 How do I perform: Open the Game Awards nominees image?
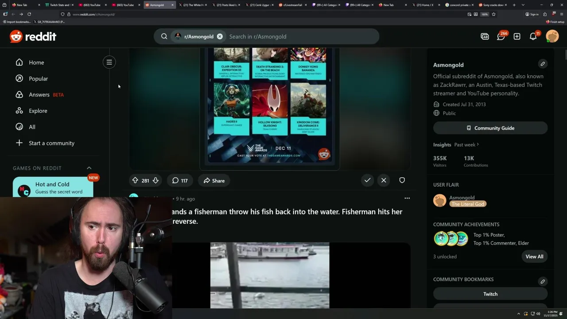[x=270, y=109]
